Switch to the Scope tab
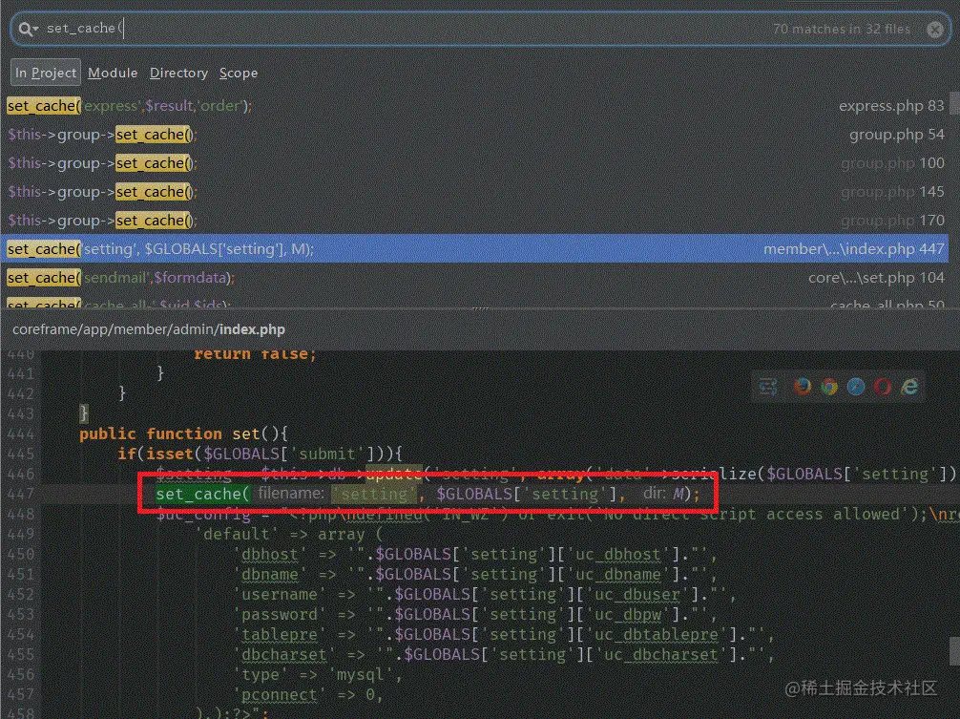960x719 pixels. 239,73
